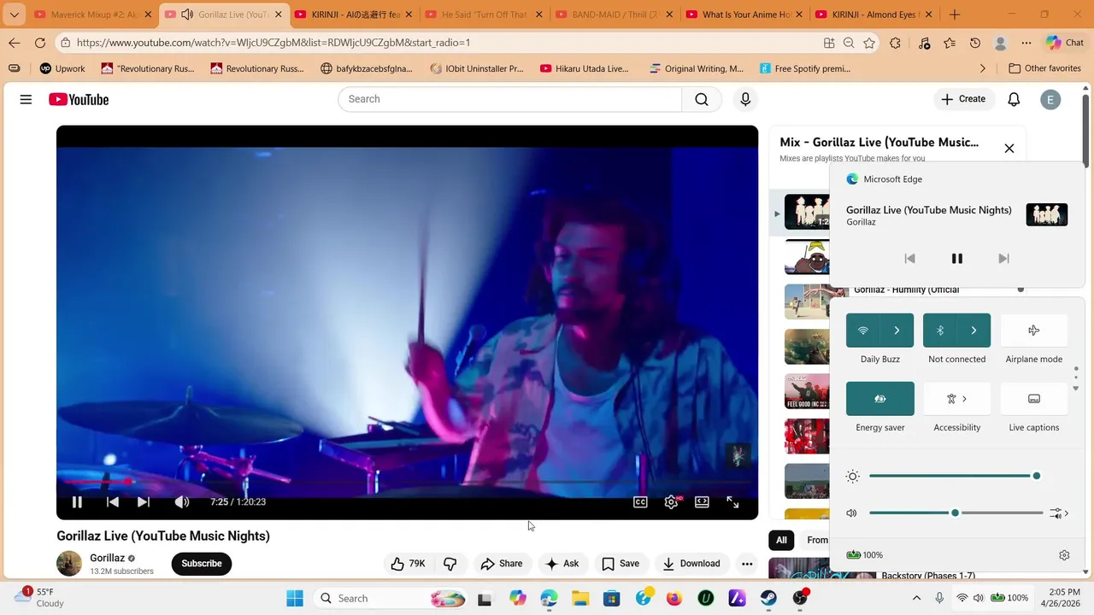
Task: Seek in the video progress bar
Action: 407,483
